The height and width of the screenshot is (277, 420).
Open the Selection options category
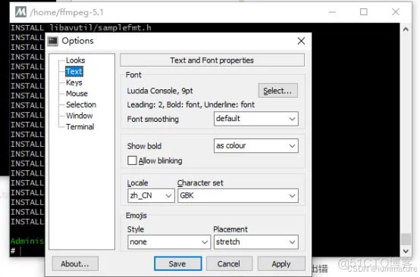tap(81, 104)
